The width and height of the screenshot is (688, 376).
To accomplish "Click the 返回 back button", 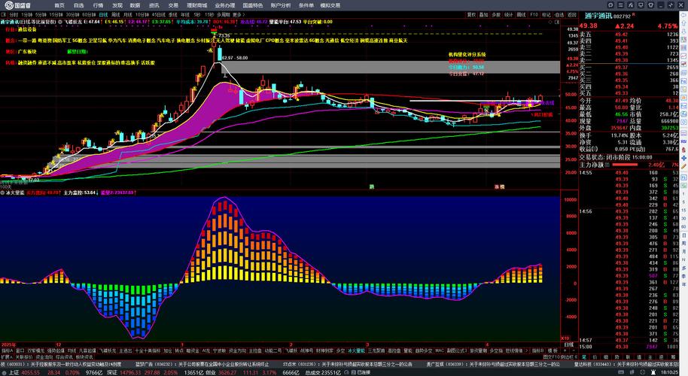I will tap(572, 14).
